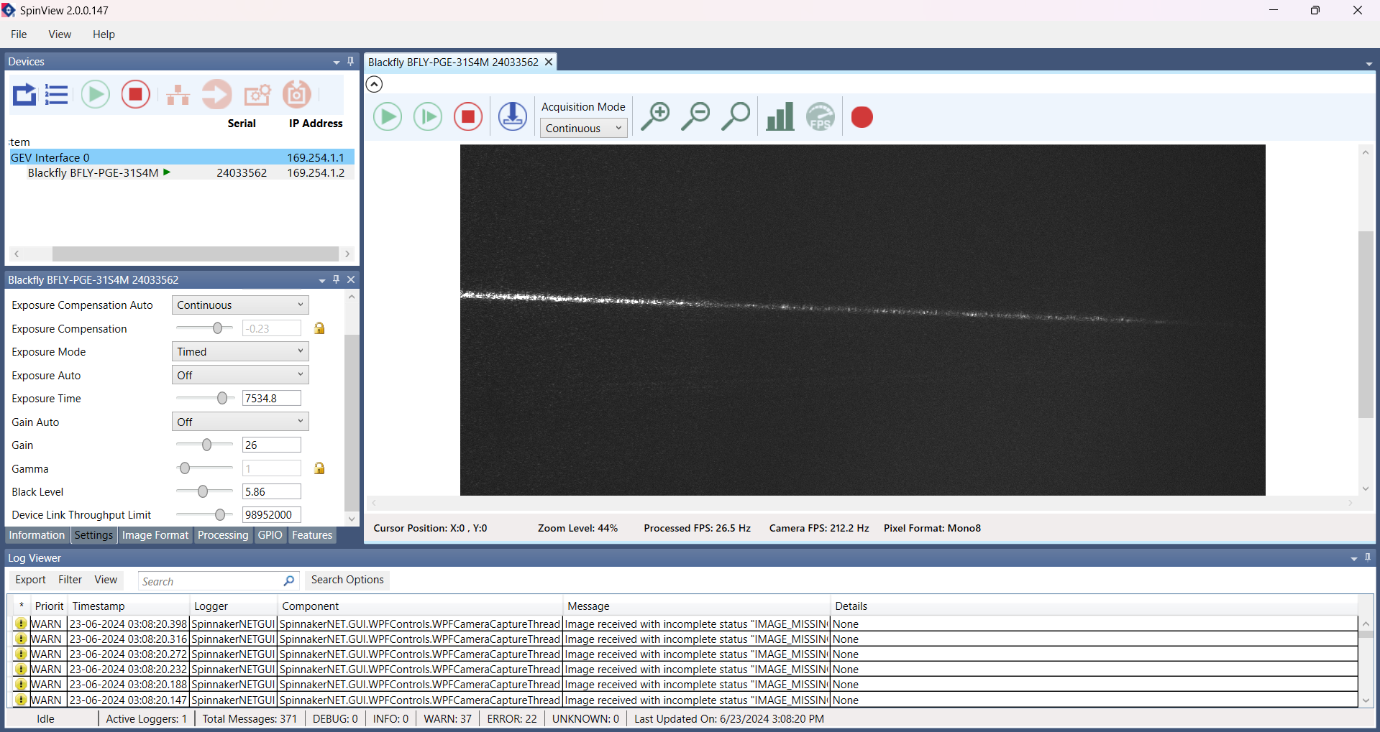Click the zoom in magnifier icon
Image resolution: width=1380 pixels, height=732 pixels.
coord(655,116)
